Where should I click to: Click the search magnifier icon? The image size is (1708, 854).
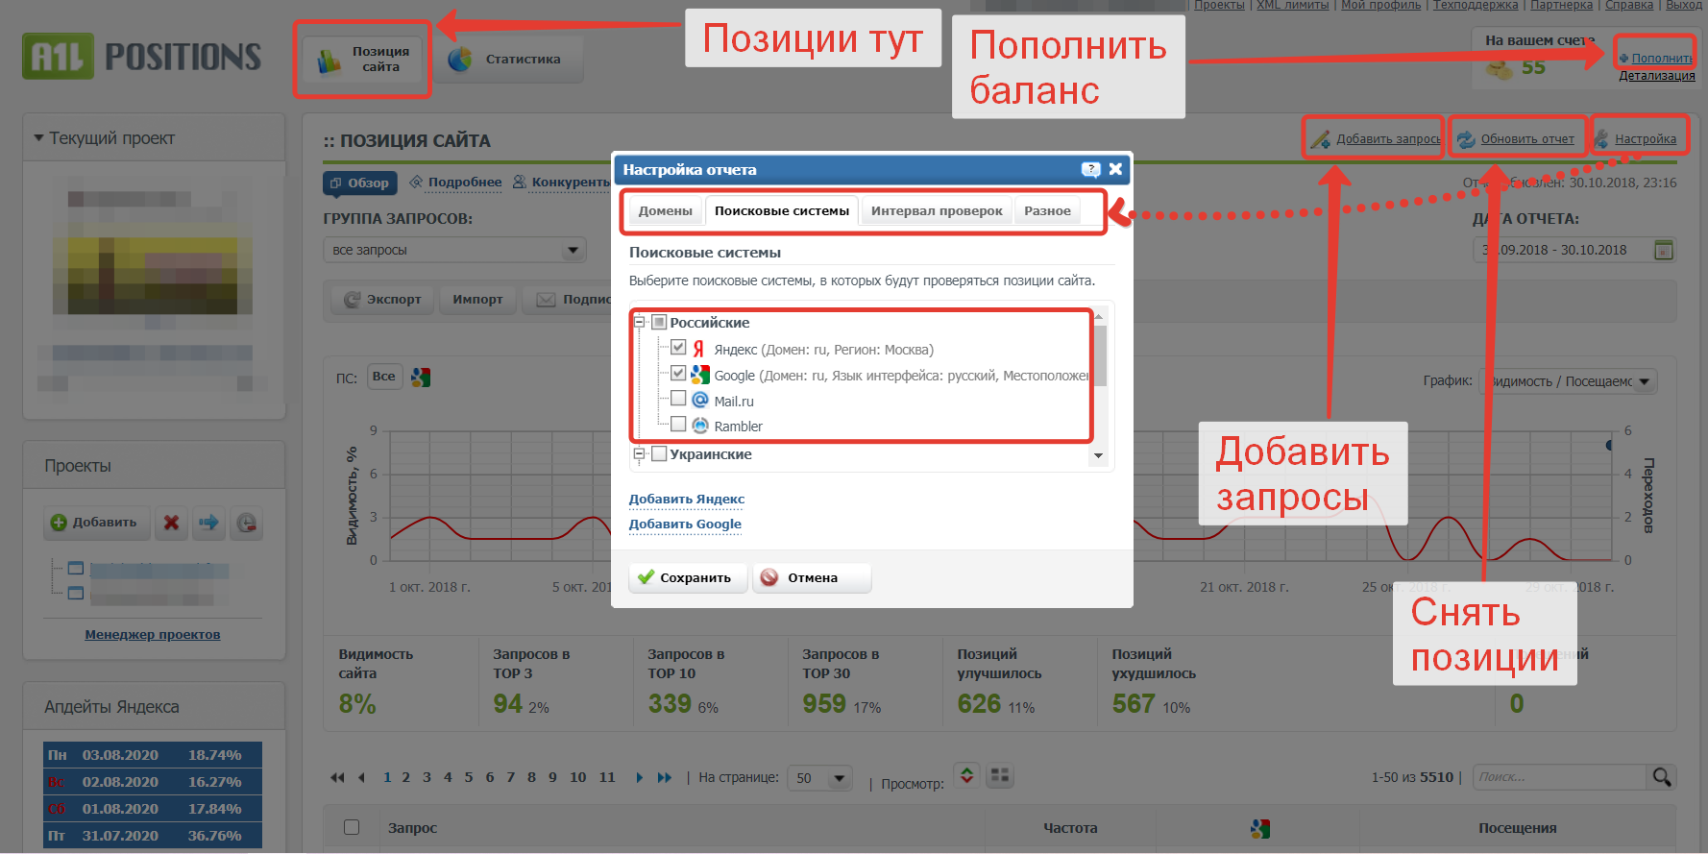pyautogui.click(x=1661, y=777)
